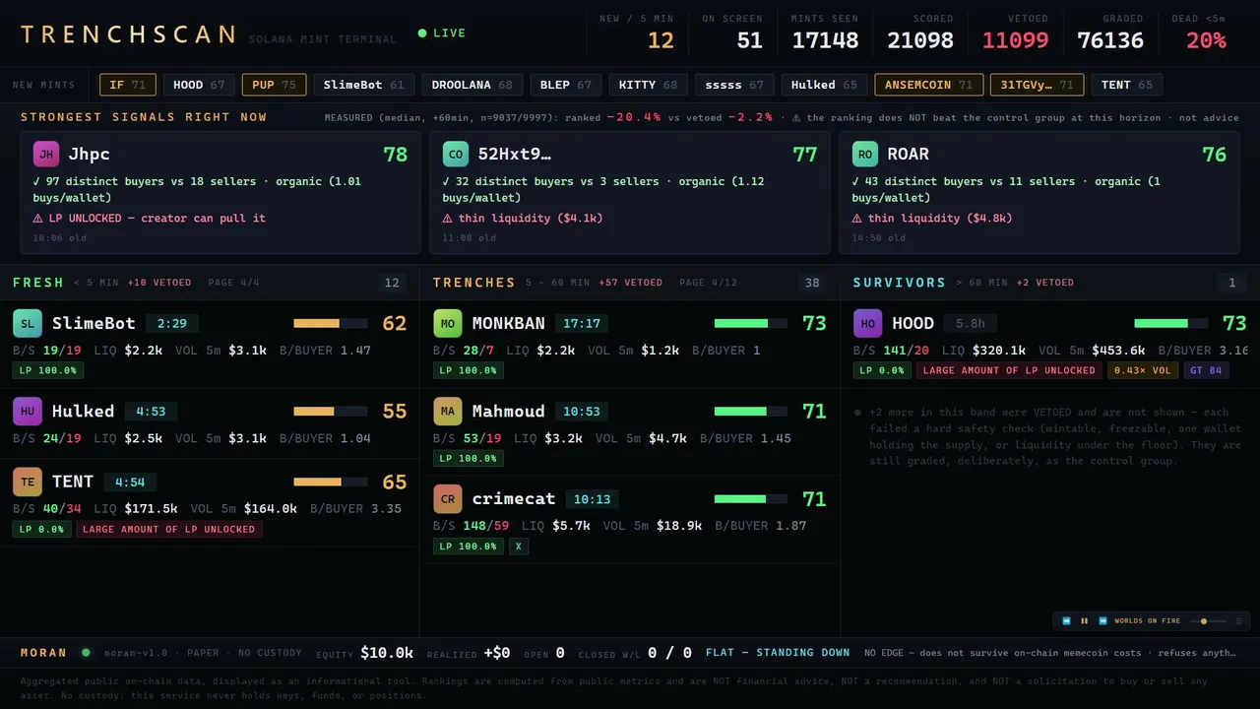Select the Hulked 65 new mint chip
The width and height of the screenshot is (1260, 709).
pyautogui.click(x=824, y=85)
